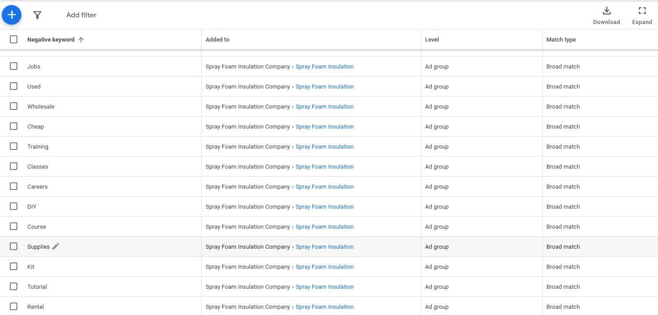The image size is (658, 315).
Task: Click the Course keyword text
Action: 37,227
